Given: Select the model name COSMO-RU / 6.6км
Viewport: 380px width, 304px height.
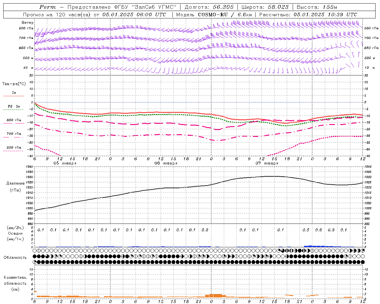Looking at the screenshot, I should 225,15.
